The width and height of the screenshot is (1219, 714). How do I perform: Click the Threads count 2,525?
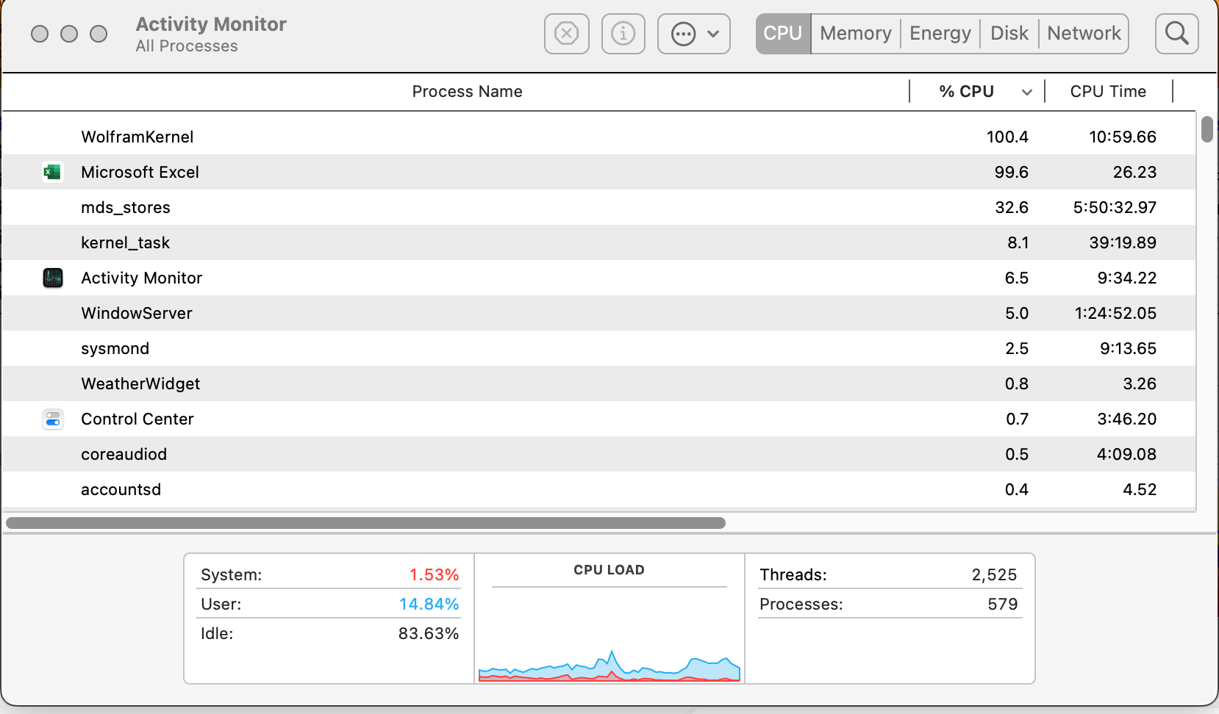point(994,574)
